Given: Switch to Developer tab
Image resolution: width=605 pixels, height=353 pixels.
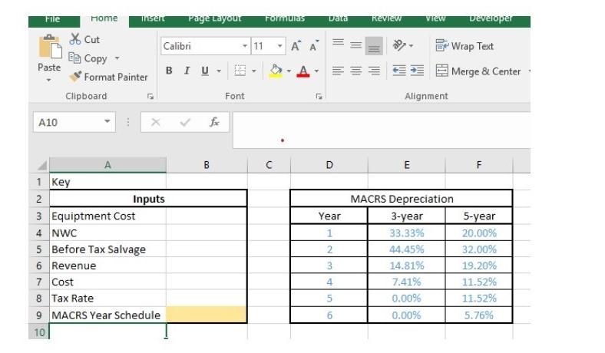Looking at the screenshot, I should click(491, 18).
